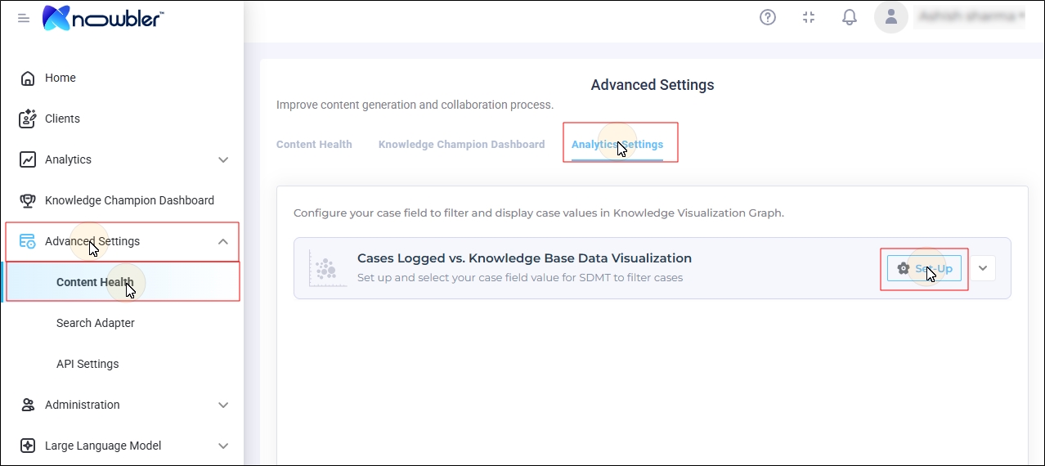
Task: Click the Clients sidebar icon
Action: pos(28,119)
